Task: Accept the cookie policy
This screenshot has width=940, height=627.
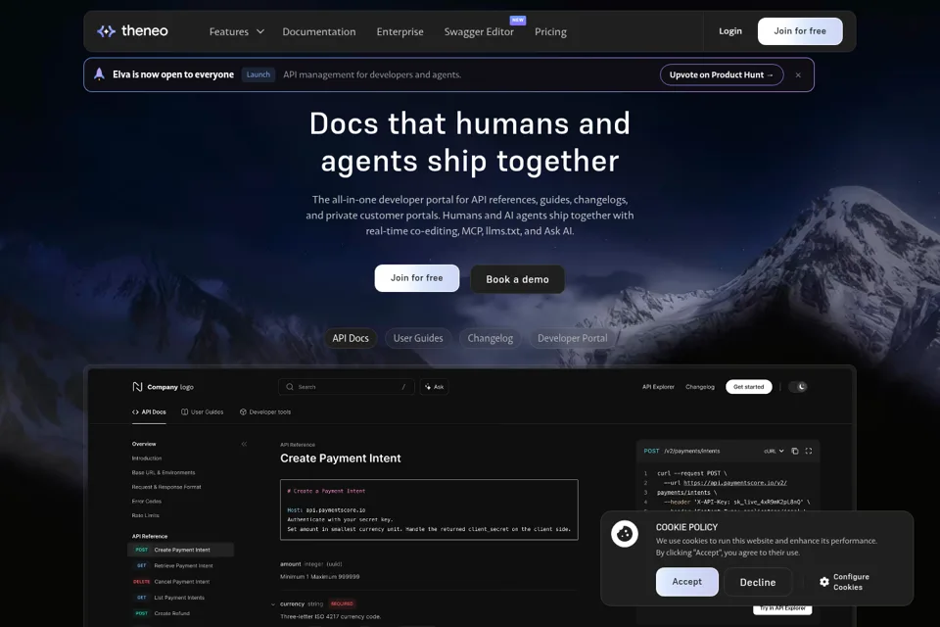Action: (x=687, y=582)
